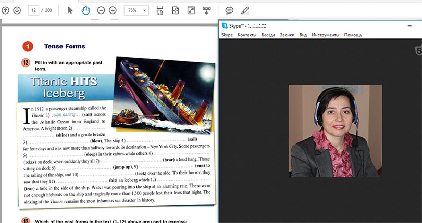This screenshot has height=223, width=422.
Task: Click the scrolling mode page icon
Action: click(160, 10)
